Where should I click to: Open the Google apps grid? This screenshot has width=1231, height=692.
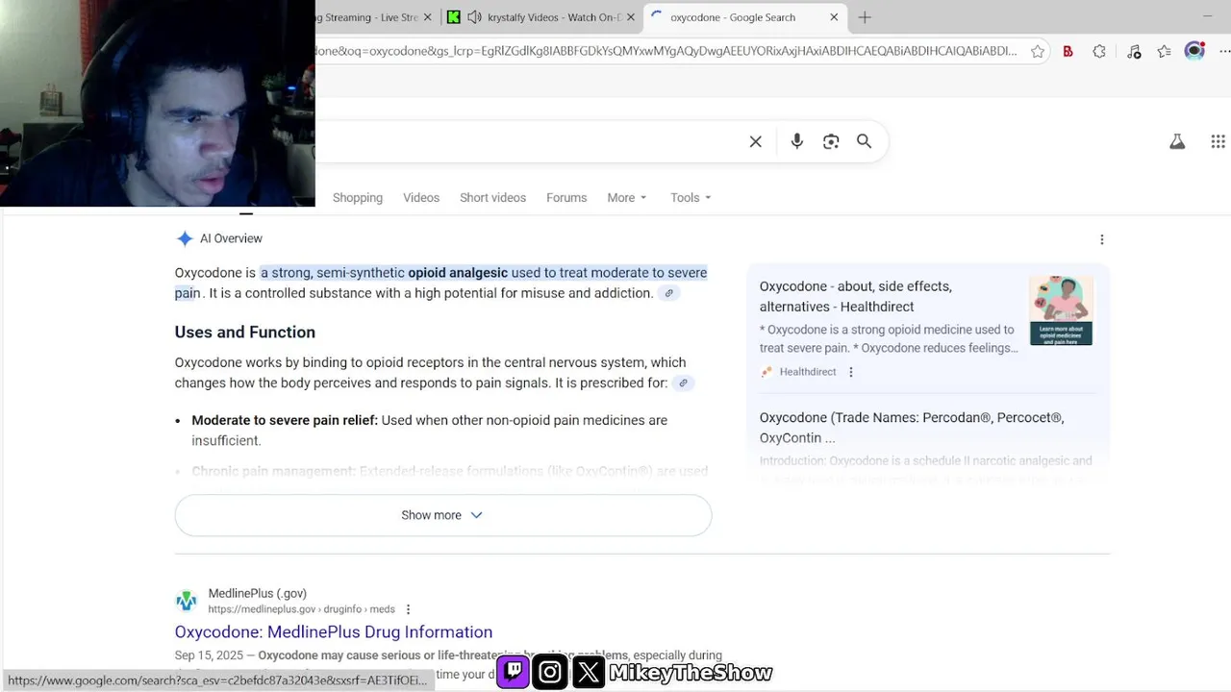point(1218,141)
